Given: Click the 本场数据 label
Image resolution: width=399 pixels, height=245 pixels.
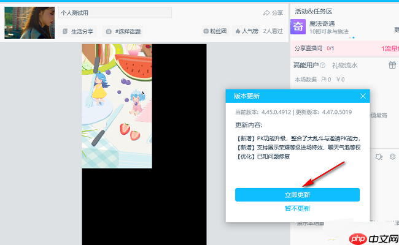Looking at the screenshot, I should pos(305,80).
